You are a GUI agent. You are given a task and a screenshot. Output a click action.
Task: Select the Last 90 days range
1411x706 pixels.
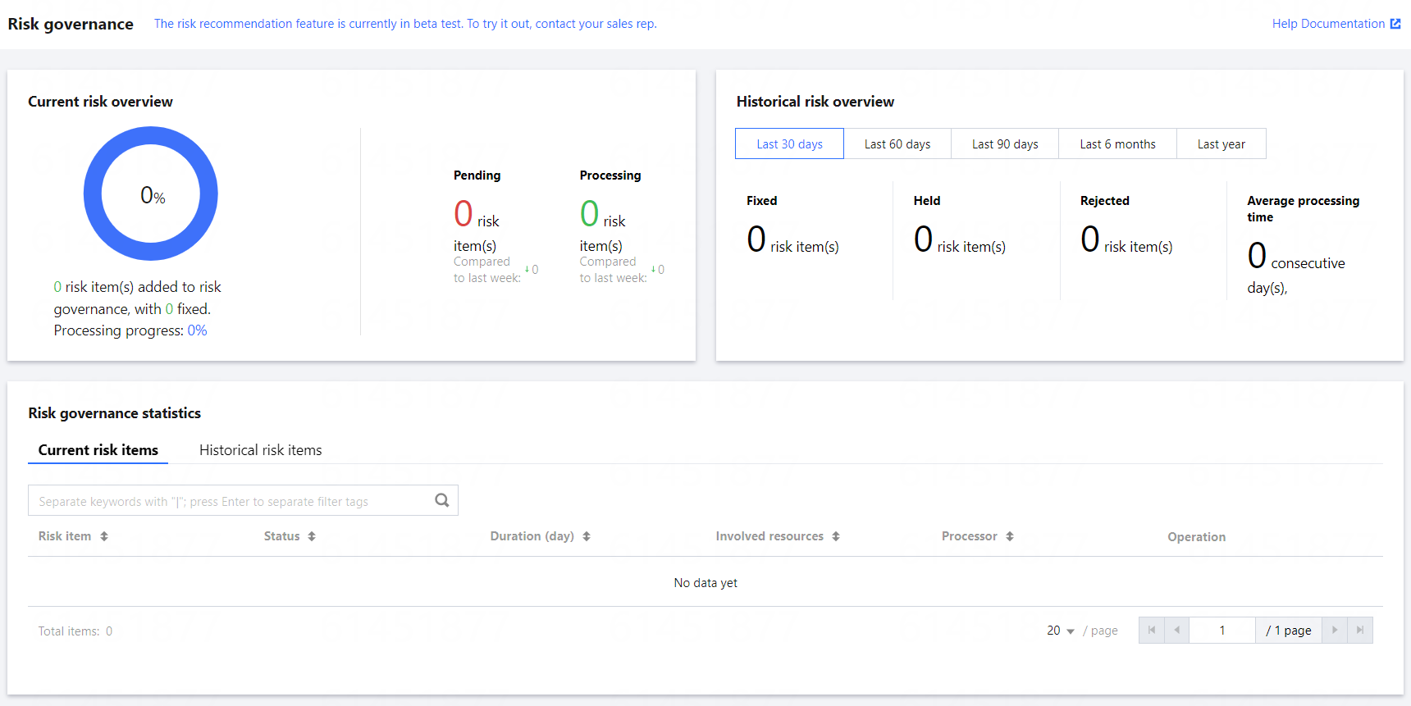(x=1005, y=143)
